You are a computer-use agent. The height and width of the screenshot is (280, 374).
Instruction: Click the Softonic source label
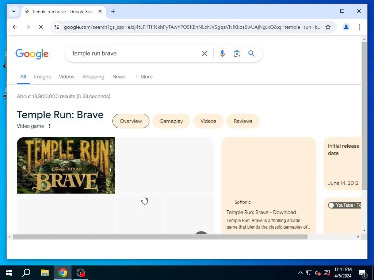click(x=243, y=202)
